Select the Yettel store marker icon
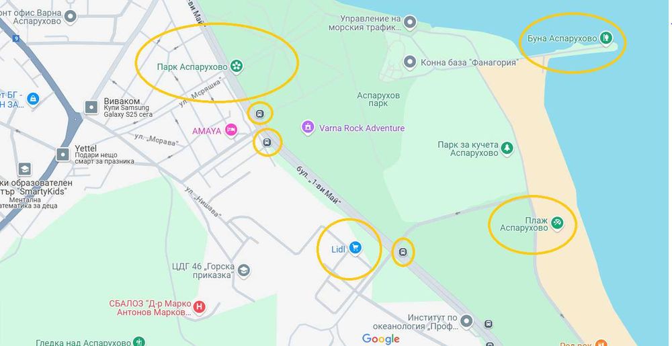The height and width of the screenshot is (346, 672). point(63,154)
